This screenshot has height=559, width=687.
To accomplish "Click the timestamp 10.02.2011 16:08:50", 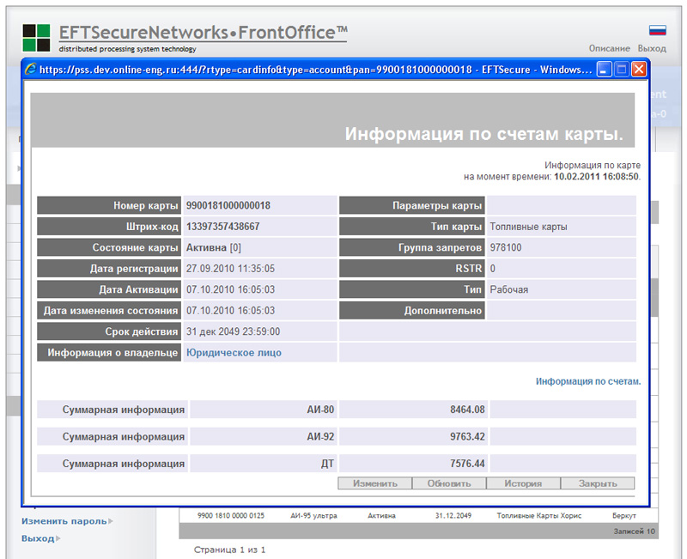I will point(596,177).
